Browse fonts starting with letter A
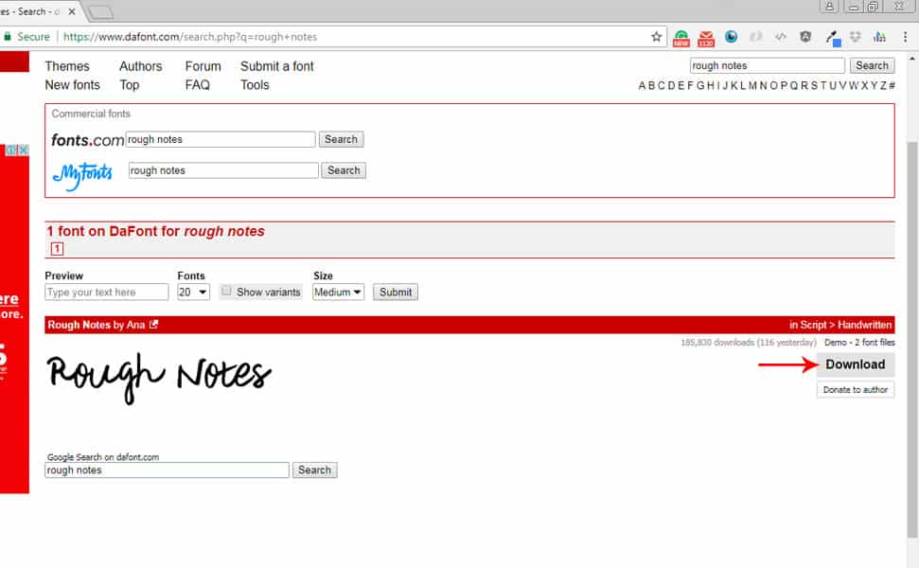Viewport: 919px width, 568px height. pos(642,85)
